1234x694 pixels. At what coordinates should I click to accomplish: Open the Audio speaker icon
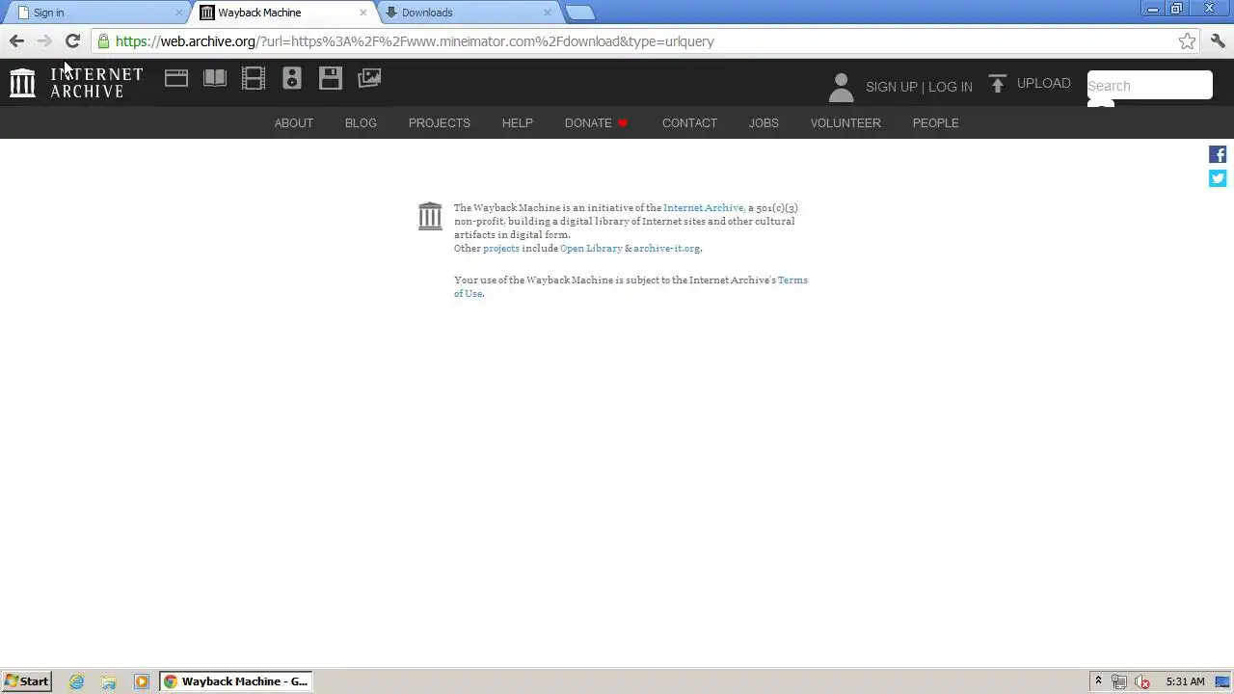292,78
